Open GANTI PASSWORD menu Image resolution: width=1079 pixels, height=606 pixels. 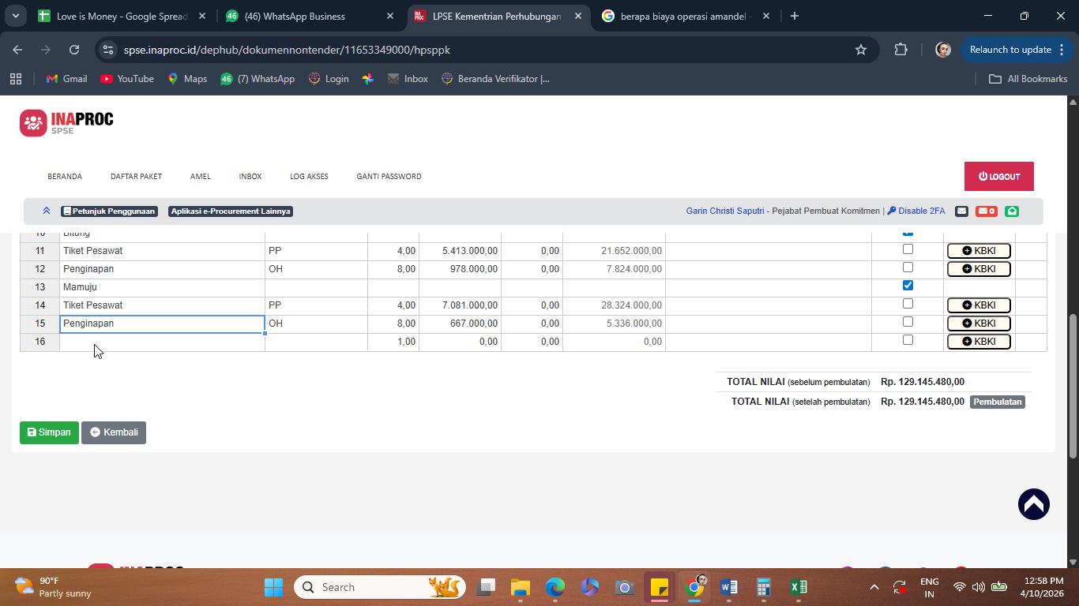click(389, 177)
